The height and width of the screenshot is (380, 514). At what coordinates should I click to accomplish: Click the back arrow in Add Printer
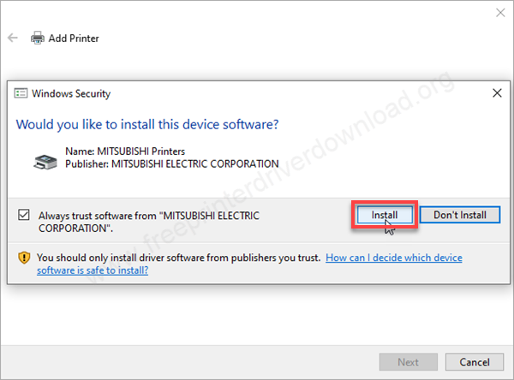(x=13, y=39)
